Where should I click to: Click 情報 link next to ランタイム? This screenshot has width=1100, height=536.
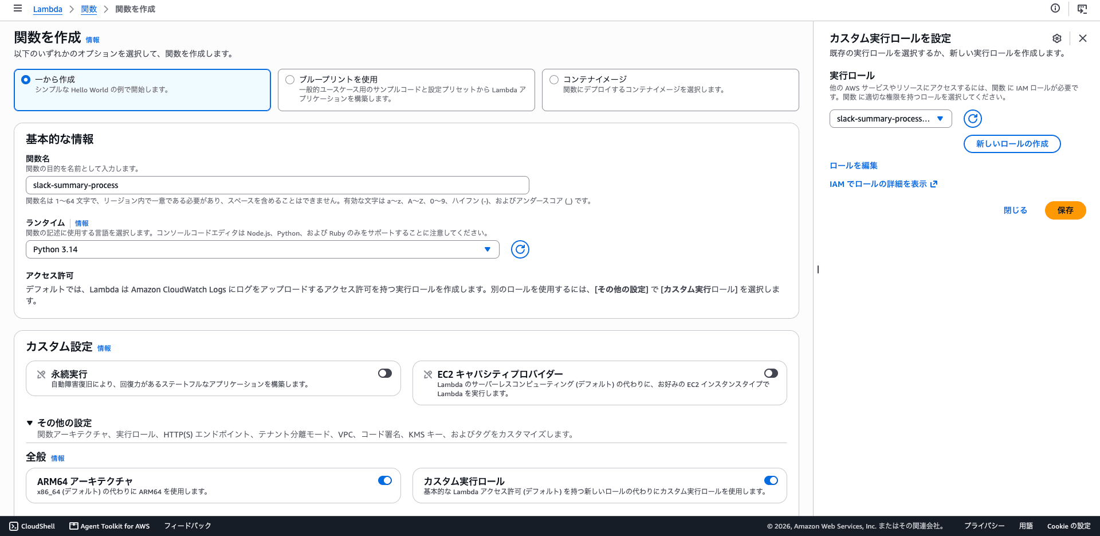(81, 224)
